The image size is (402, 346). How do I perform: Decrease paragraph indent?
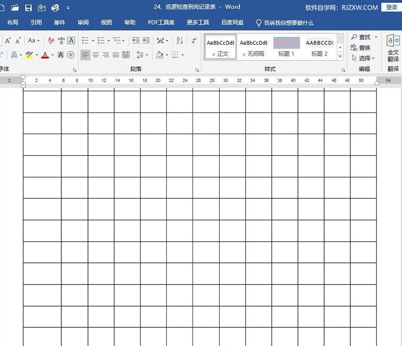[136, 41]
